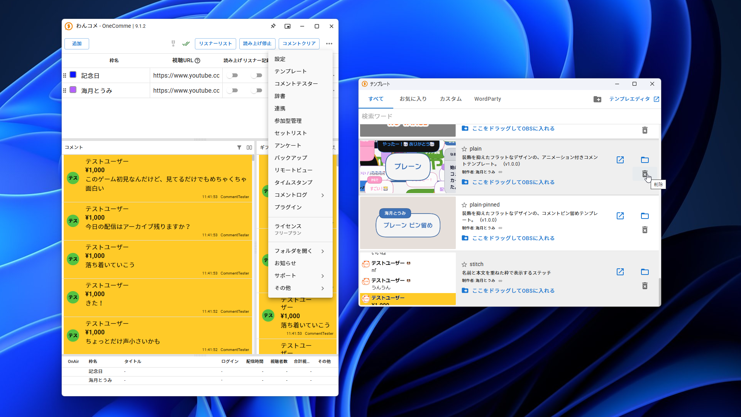The height and width of the screenshot is (417, 741).
Task: Open plain-pinned template folder
Action: point(645,216)
